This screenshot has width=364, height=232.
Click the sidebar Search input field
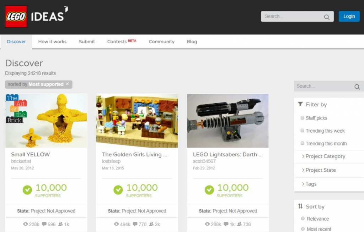pyautogui.click(x=329, y=86)
